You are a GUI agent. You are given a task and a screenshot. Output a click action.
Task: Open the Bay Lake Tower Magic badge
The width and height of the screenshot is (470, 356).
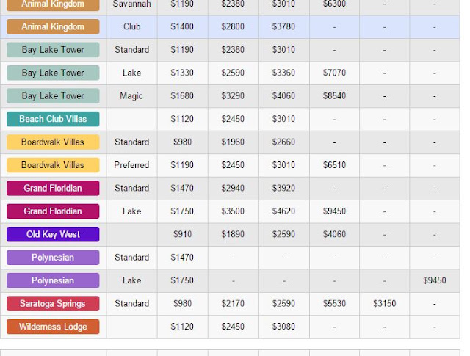[x=53, y=96]
